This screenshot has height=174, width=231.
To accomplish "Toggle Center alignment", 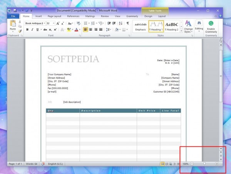I will 90,30.
